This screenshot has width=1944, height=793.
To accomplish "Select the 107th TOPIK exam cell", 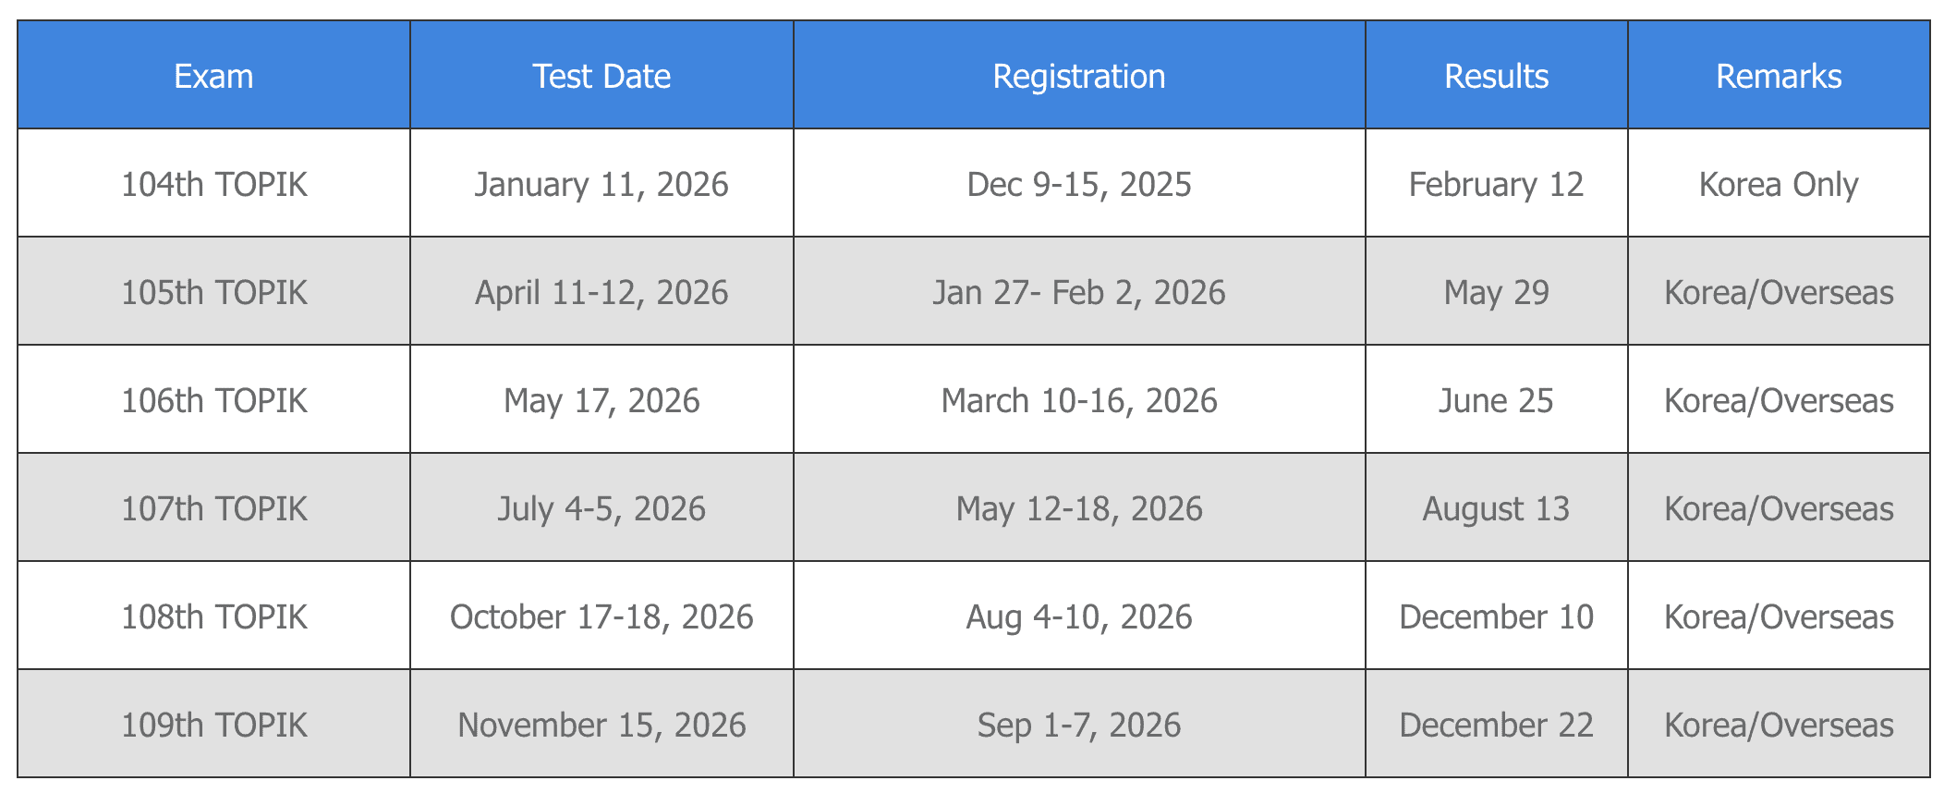I will click(x=213, y=508).
